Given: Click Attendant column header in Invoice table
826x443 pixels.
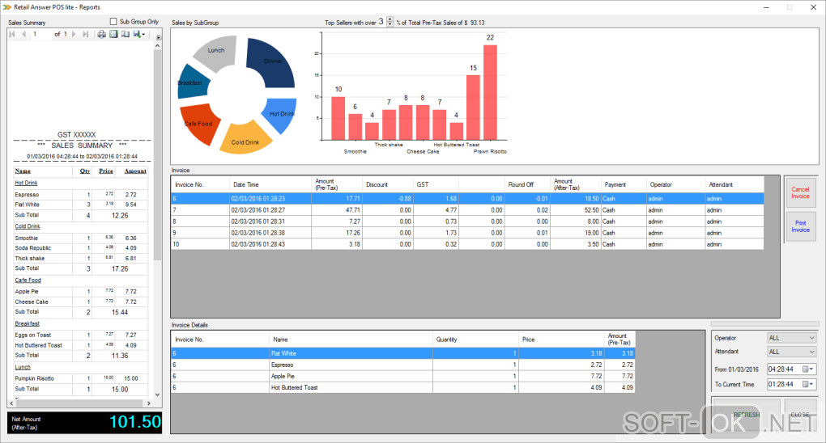Looking at the screenshot, I should pyautogui.click(x=734, y=184).
